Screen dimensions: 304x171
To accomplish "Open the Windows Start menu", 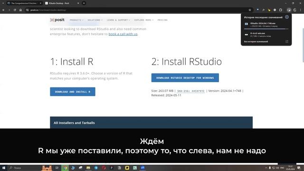I will click(4, 168).
